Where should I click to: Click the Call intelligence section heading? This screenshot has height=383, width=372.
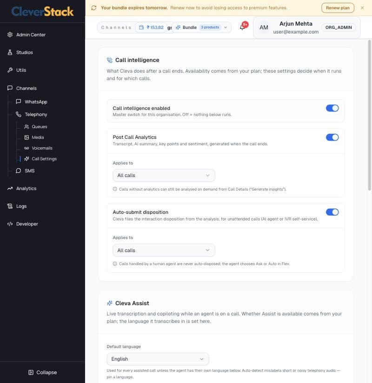point(137,60)
